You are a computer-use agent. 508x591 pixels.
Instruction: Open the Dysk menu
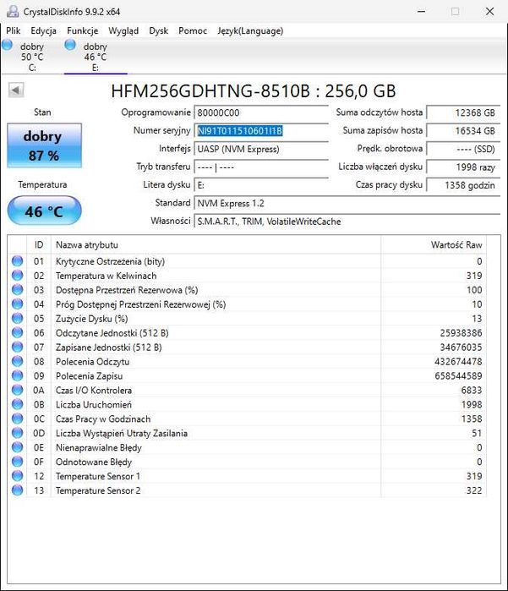(158, 30)
